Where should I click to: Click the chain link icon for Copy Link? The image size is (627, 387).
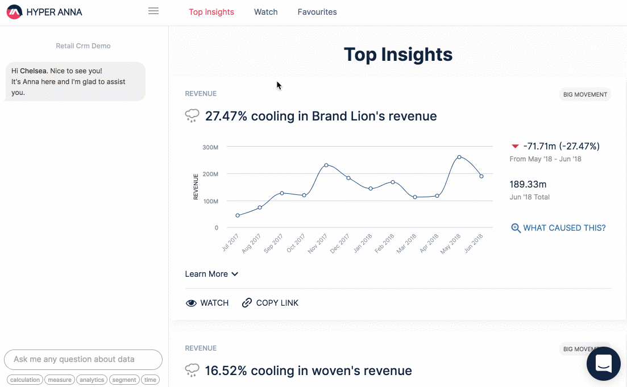[x=247, y=303]
